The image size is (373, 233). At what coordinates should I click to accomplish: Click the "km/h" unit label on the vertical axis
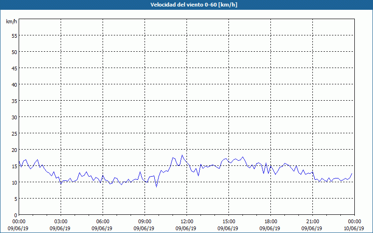pos(12,21)
